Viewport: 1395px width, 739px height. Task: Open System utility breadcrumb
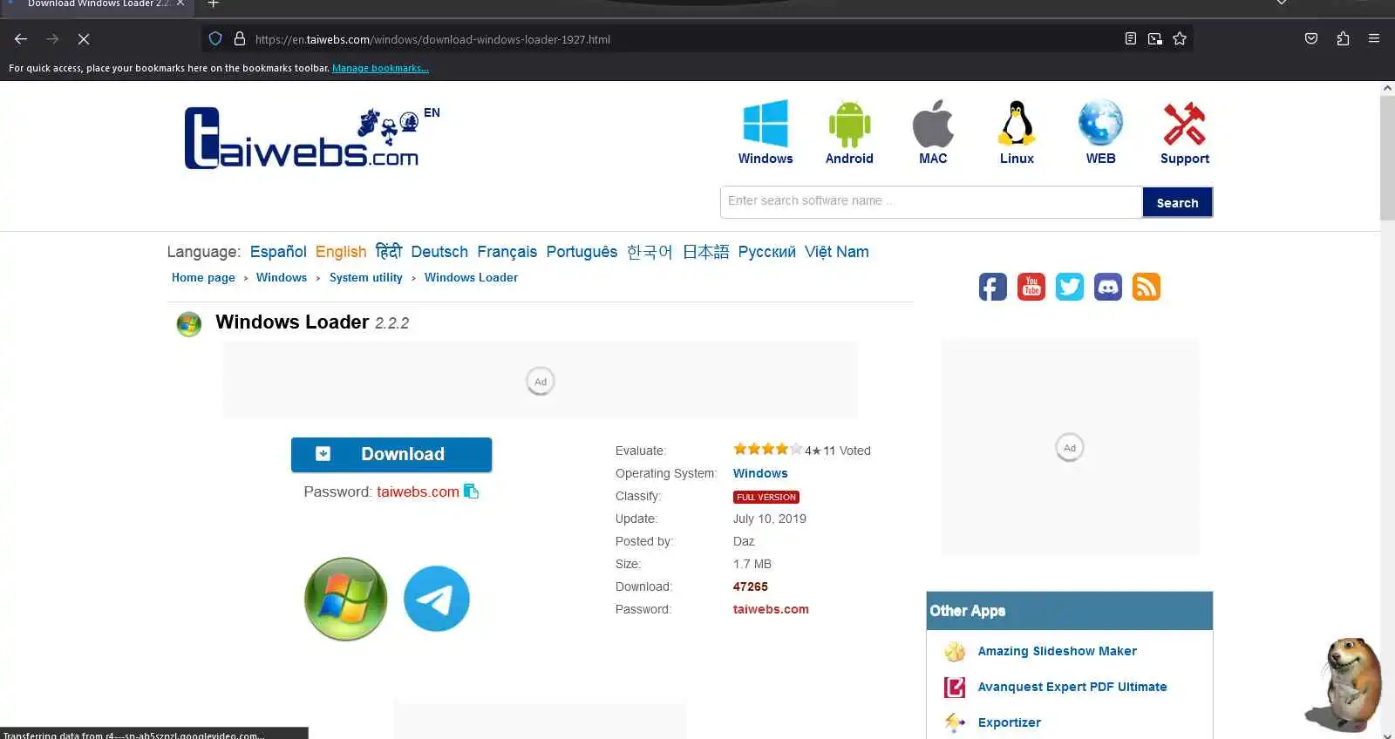click(x=366, y=277)
